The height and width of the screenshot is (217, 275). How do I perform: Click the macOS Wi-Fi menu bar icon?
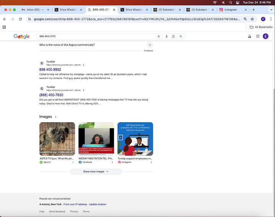[215, 2]
